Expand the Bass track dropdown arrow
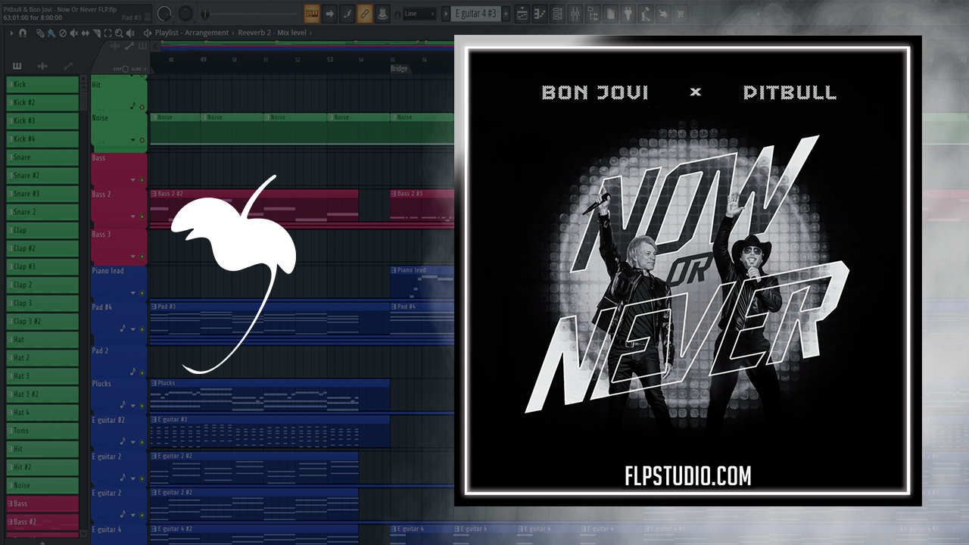 tap(133, 180)
